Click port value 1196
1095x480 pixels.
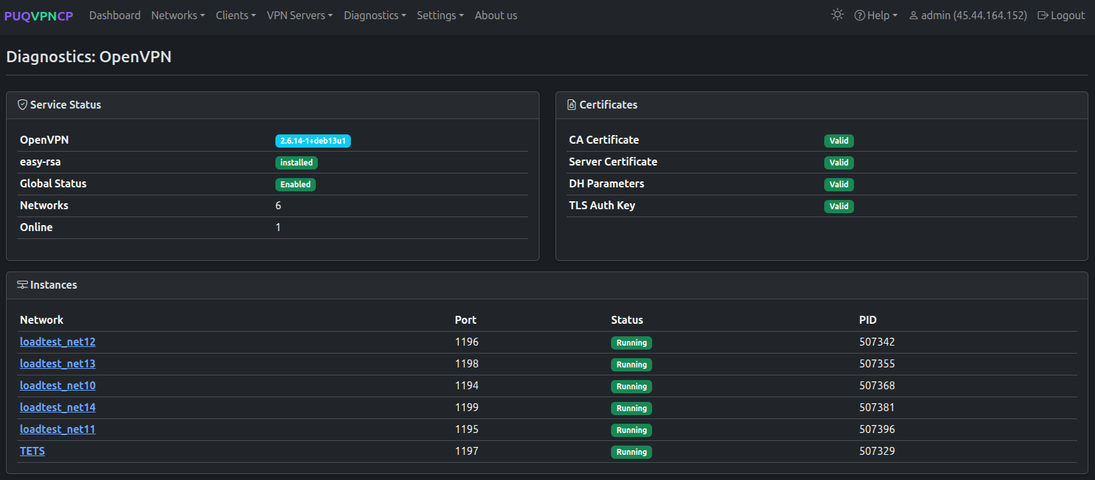(x=467, y=342)
